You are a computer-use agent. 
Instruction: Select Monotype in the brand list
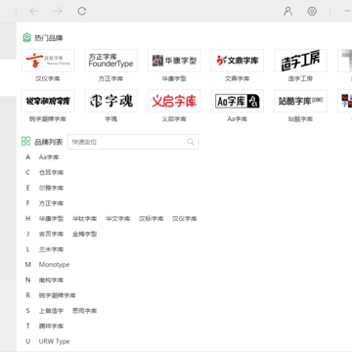pos(54,265)
